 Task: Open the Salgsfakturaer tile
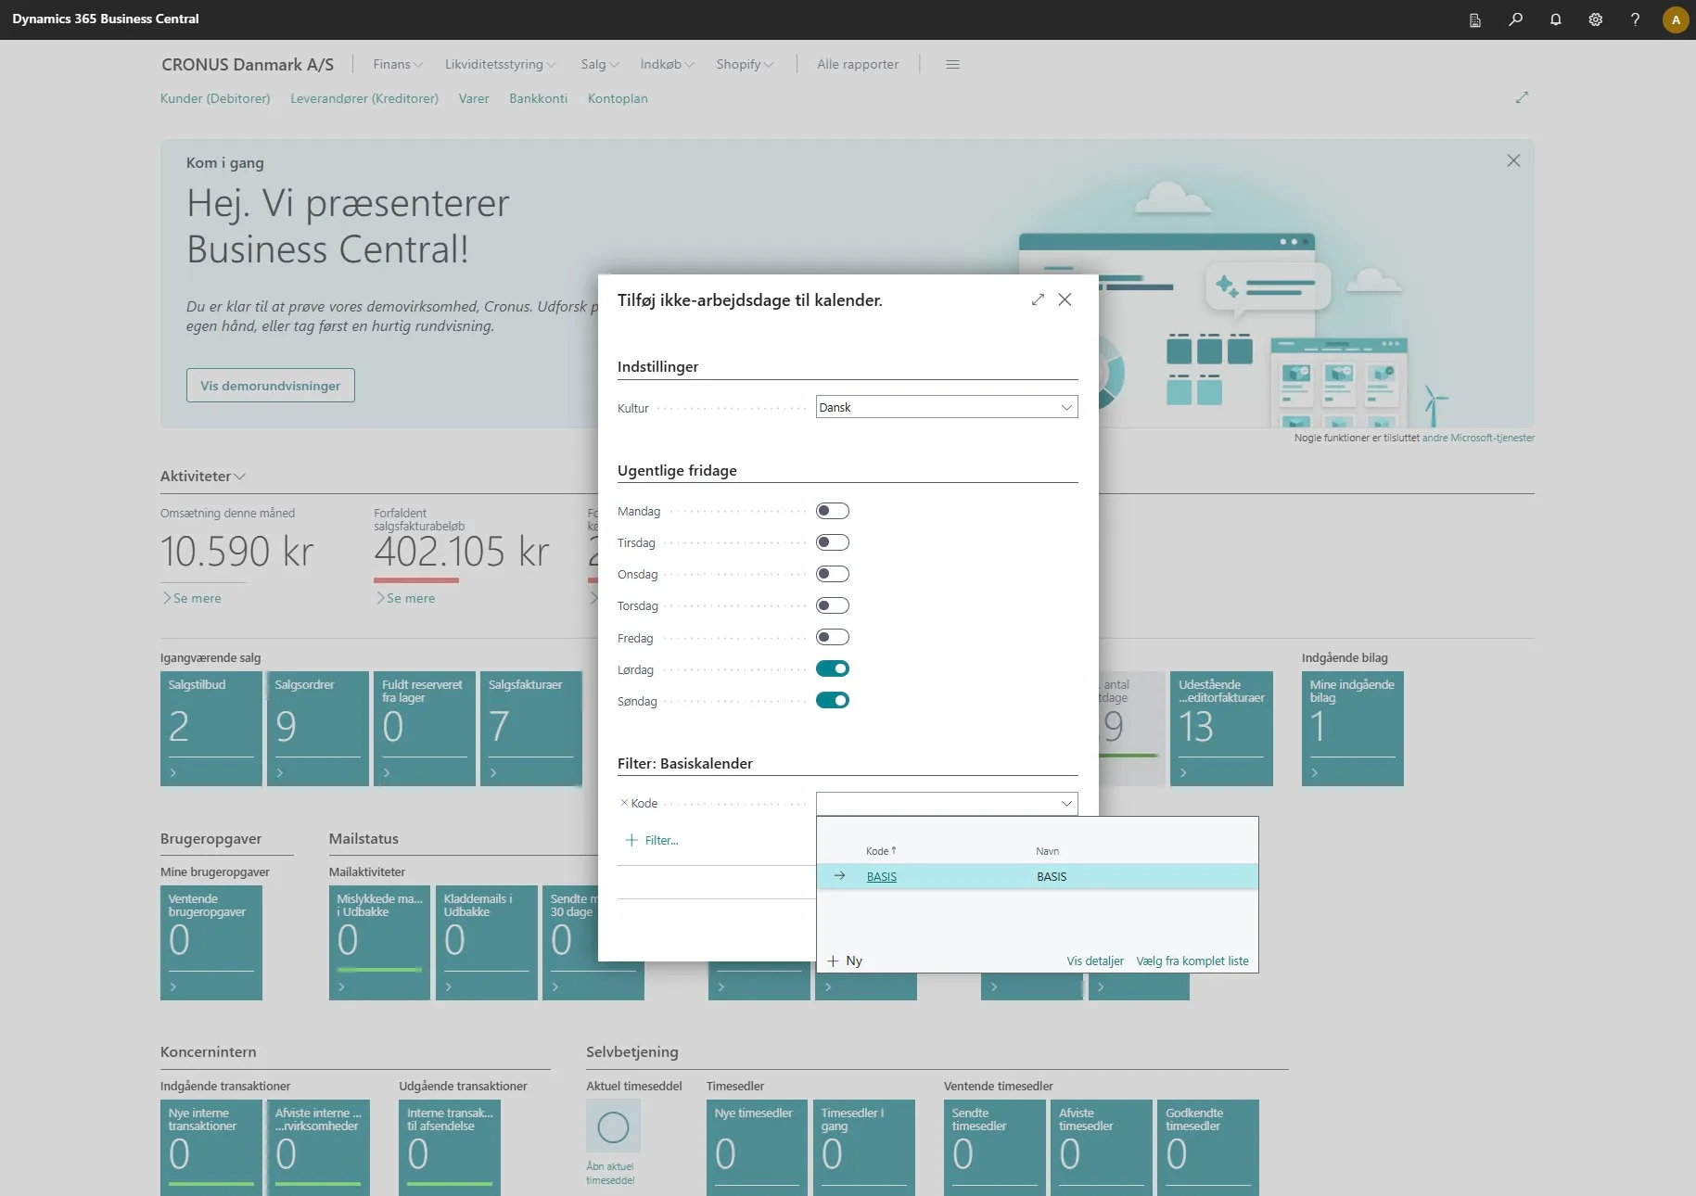click(x=531, y=729)
